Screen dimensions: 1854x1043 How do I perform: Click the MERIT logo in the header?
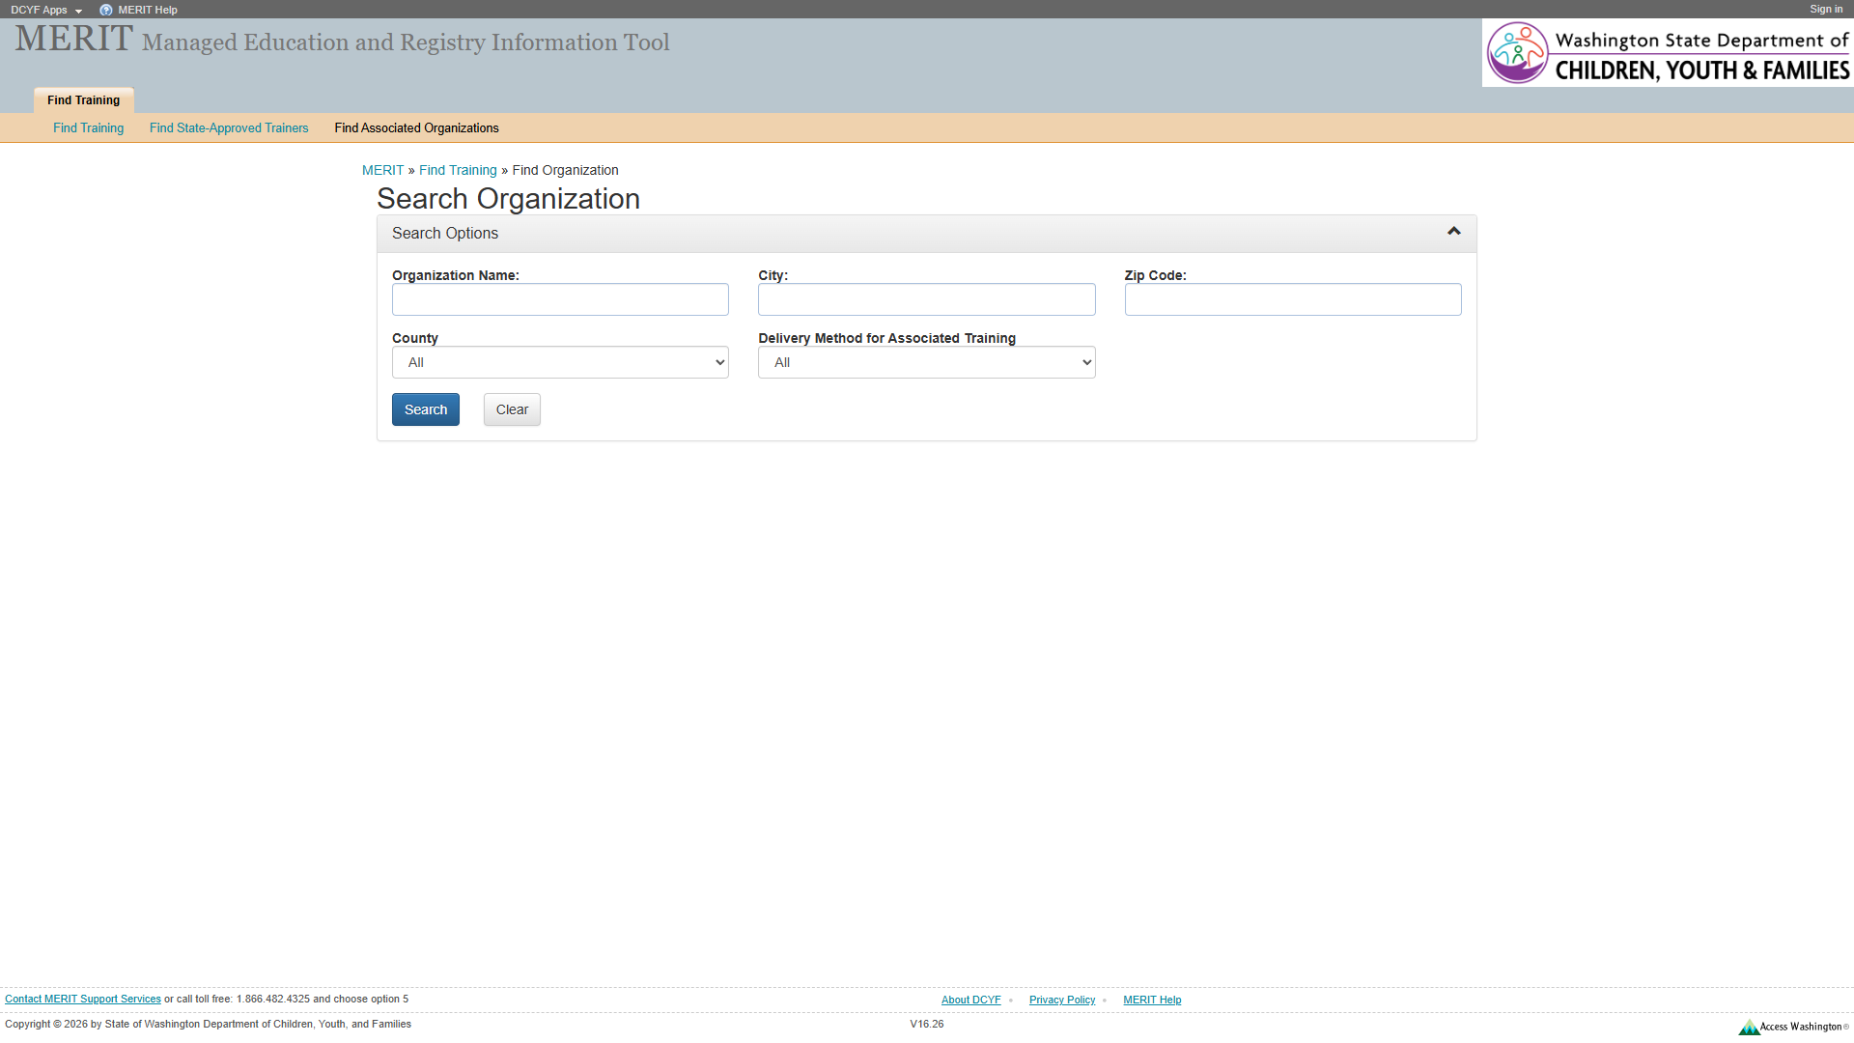tap(71, 39)
